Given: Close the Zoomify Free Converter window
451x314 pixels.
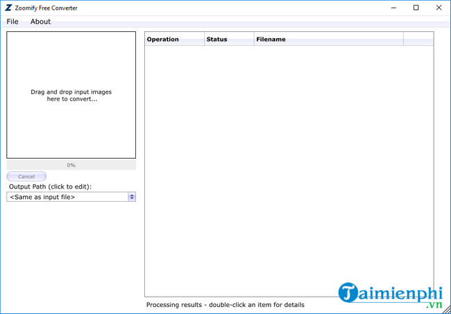Looking at the screenshot, I should (x=439, y=8).
